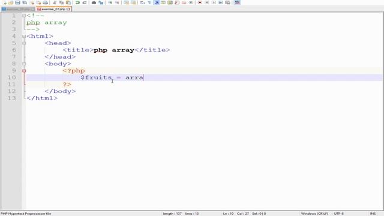Viewport: 384px width, 216px height.
Task: Toggle show all characters pilcrow icon
Action: 149,2
